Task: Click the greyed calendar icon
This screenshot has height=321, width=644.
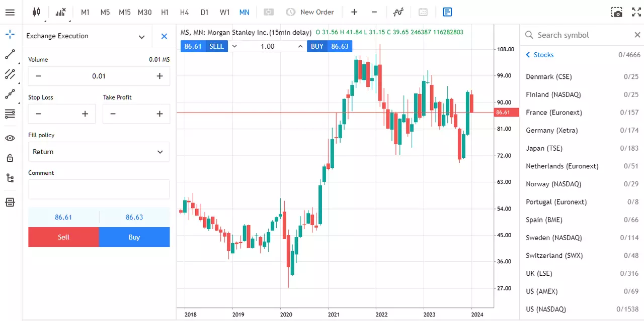Action: coord(423,12)
